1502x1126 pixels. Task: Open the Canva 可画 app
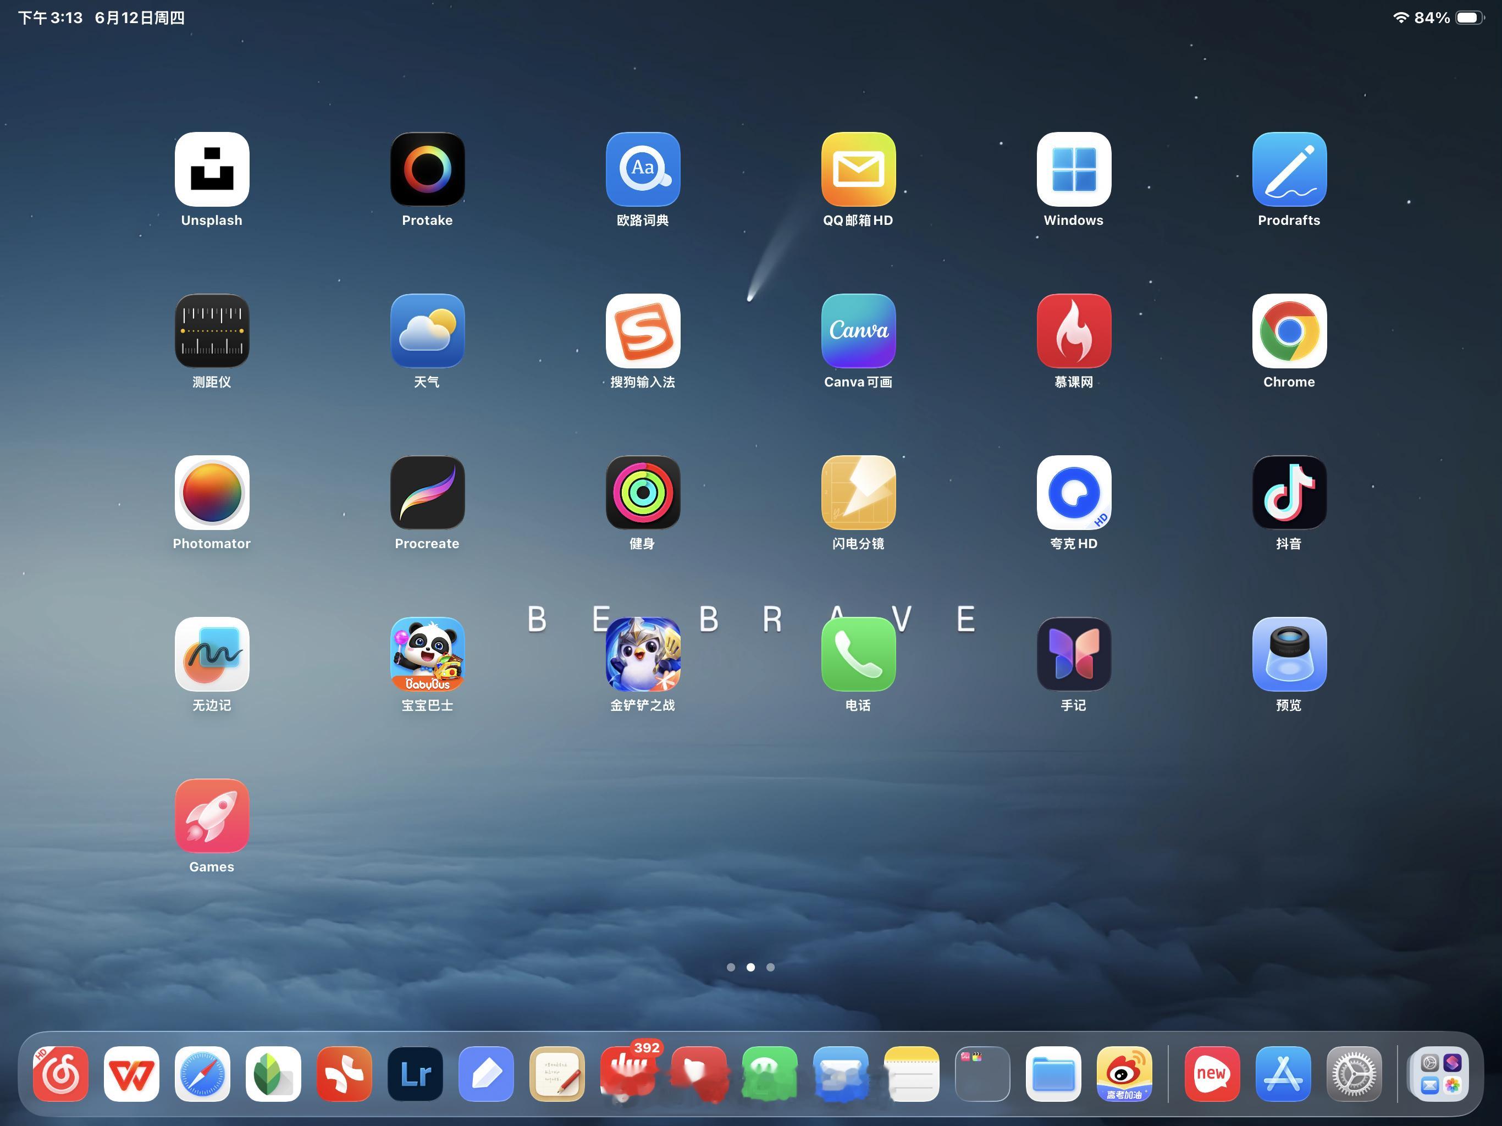(858, 332)
